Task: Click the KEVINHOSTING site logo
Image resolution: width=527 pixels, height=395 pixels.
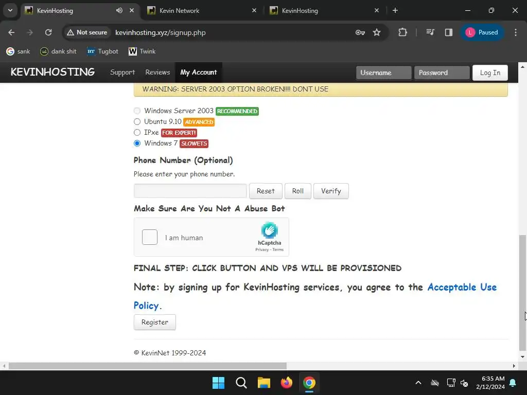Action: click(x=52, y=72)
